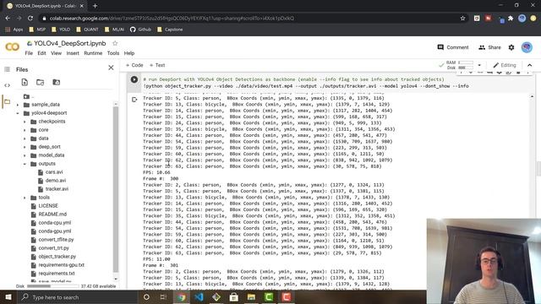Open a new browser tab
Image resolution: width=541 pixels, height=304 pixels.
point(95,6)
